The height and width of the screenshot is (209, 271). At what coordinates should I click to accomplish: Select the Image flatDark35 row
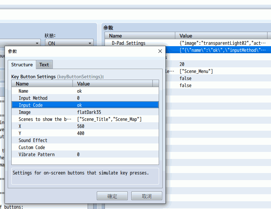pyautogui.click(x=85, y=112)
